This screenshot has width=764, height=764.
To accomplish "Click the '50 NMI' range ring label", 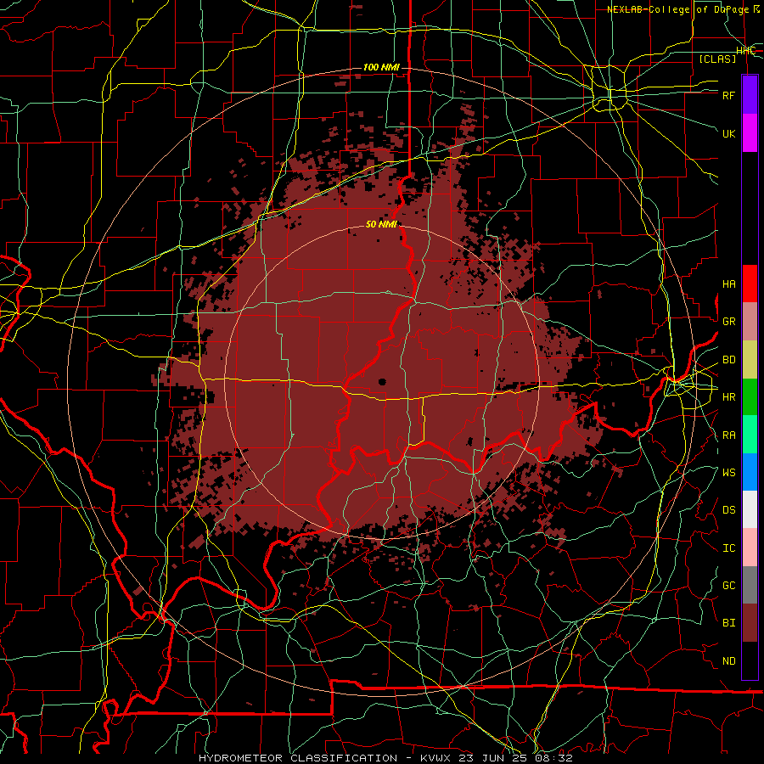I will pyautogui.click(x=381, y=225).
